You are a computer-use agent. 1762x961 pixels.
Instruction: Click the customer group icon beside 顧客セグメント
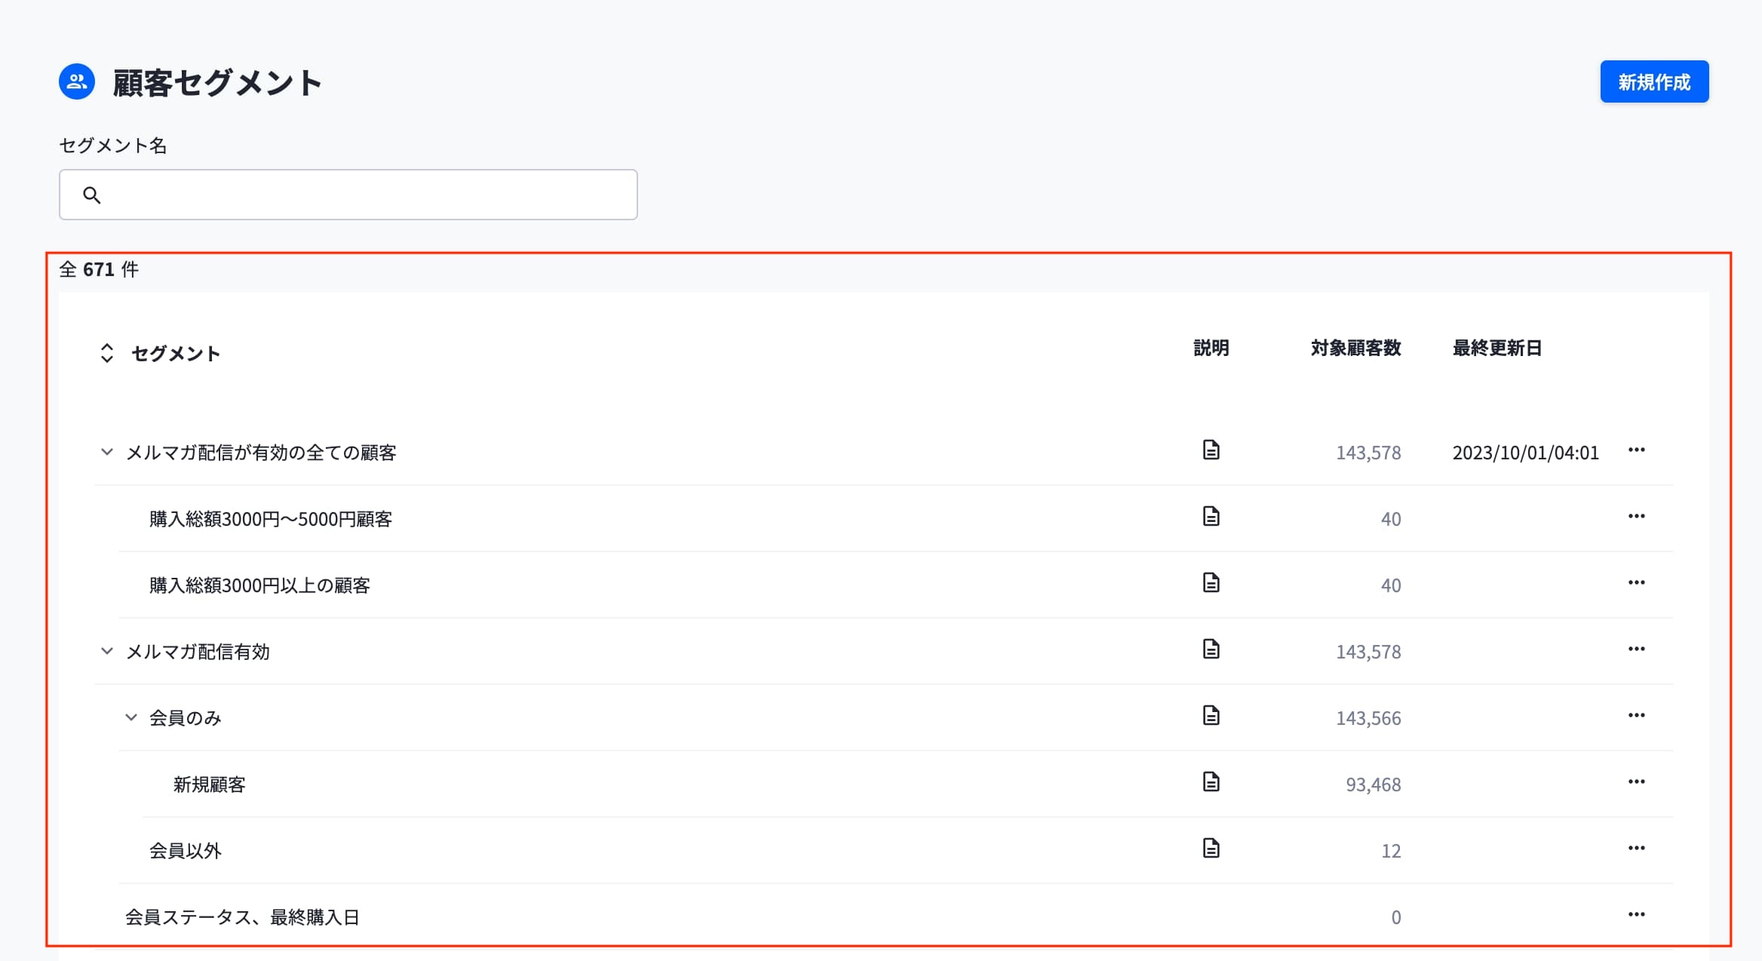77,81
